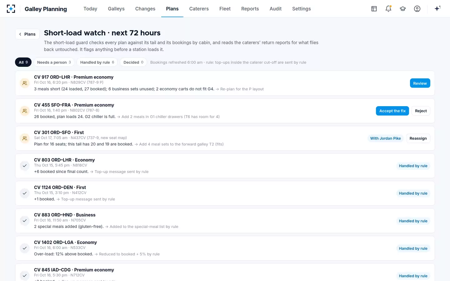Select the All 9 filter
450x281 pixels.
pyautogui.click(x=23, y=62)
